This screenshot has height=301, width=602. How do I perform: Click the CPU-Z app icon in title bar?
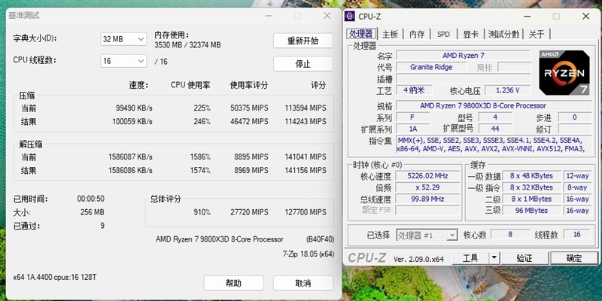(x=349, y=16)
